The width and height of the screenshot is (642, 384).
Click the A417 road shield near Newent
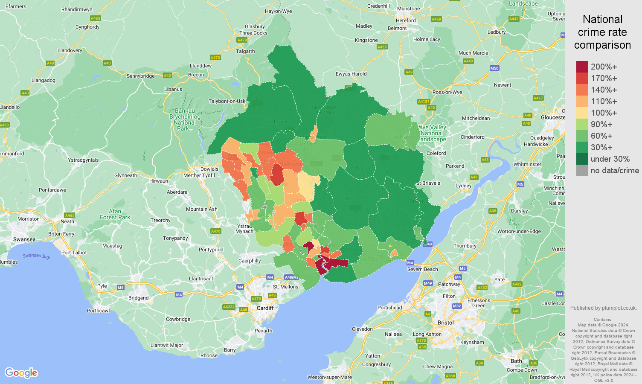538,98
